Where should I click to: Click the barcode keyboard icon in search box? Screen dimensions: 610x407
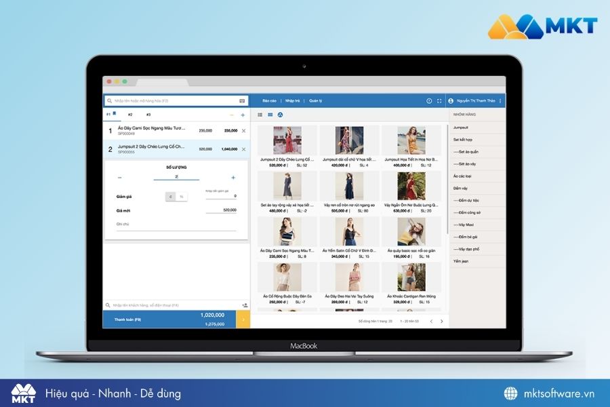[242, 100]
